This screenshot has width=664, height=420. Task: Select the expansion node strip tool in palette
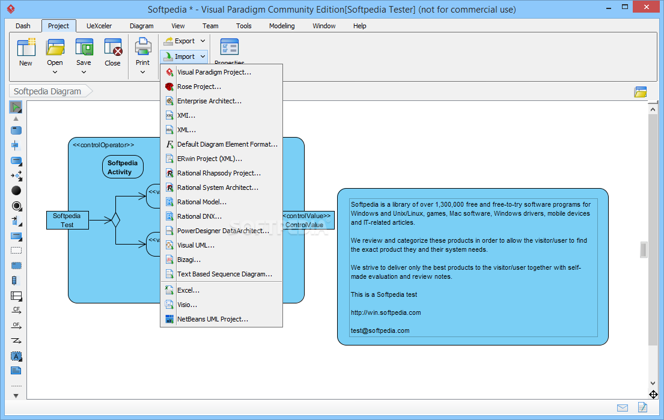click(14, 280)
